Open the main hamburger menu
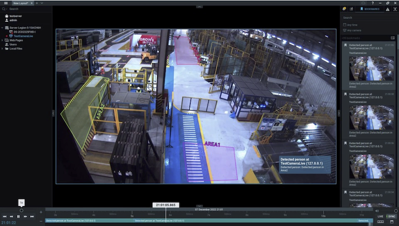 [6, 3]
